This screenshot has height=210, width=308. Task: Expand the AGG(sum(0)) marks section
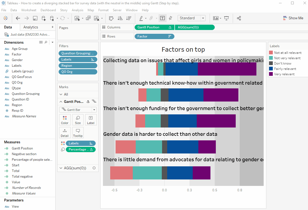pyautogui.click(x=61, y=168)
